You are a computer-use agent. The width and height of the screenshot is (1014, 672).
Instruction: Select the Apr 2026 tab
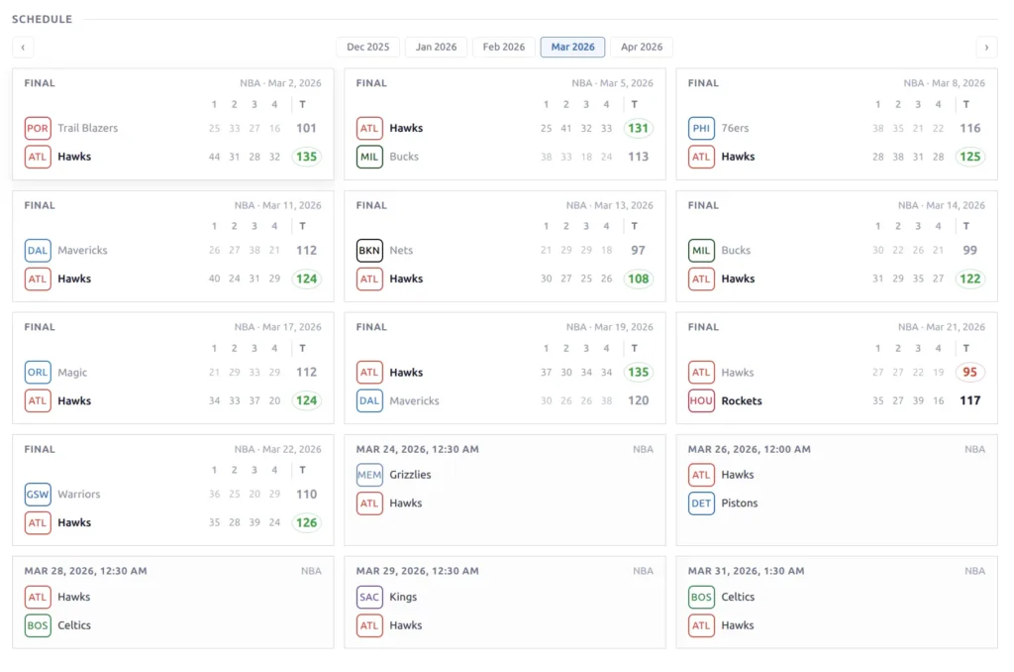[x=642, y=47]
